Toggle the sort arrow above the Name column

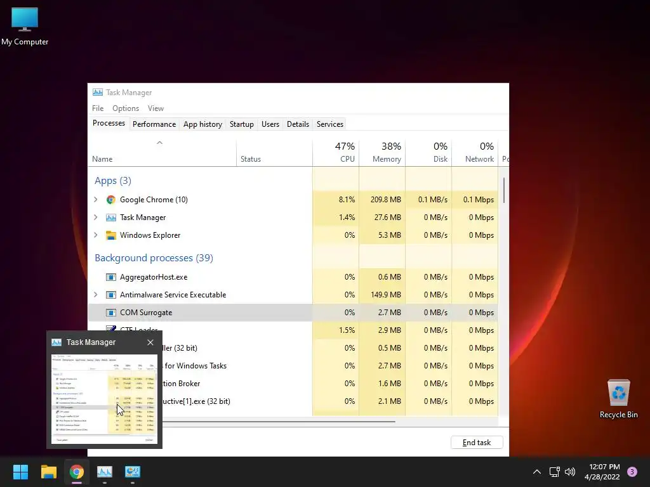pos(159,143)
